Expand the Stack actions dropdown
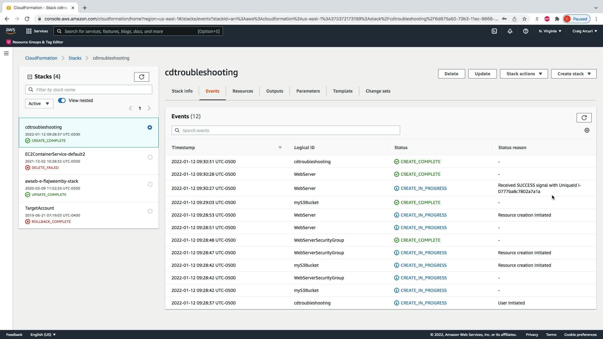The height and width of the screenshot is (339, 603). point(524,74)
